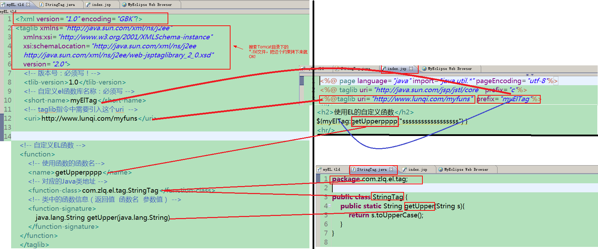Screen dimensions: 598x249
Task: Click the page language="java" directive line in index.jsp
Action: pos(439,81)
